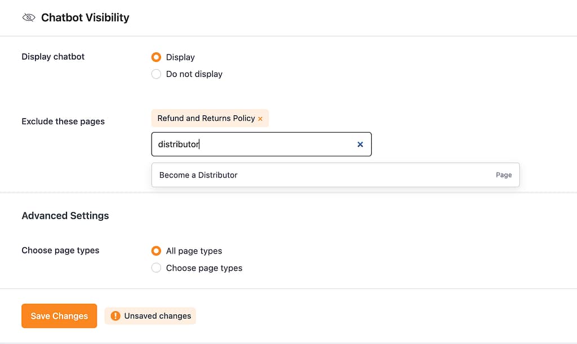The width and height of the screenshot is (577, 344).
Task: Select the Do not display option
Action: [x=156, y=74]
